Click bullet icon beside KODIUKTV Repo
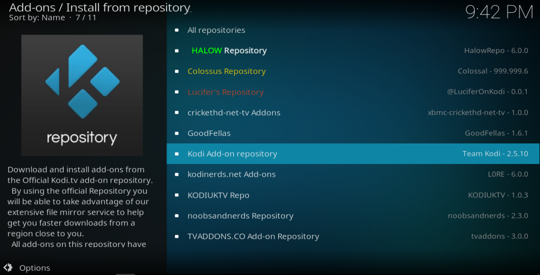The image size is (540, 275). (177, 195)
